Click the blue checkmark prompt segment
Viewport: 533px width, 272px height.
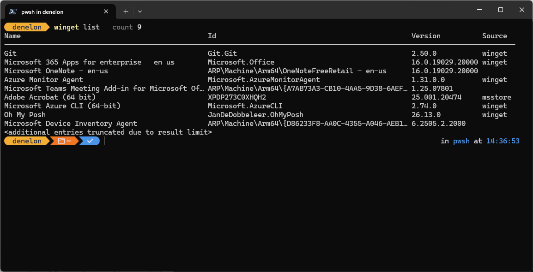coord(90,141)
